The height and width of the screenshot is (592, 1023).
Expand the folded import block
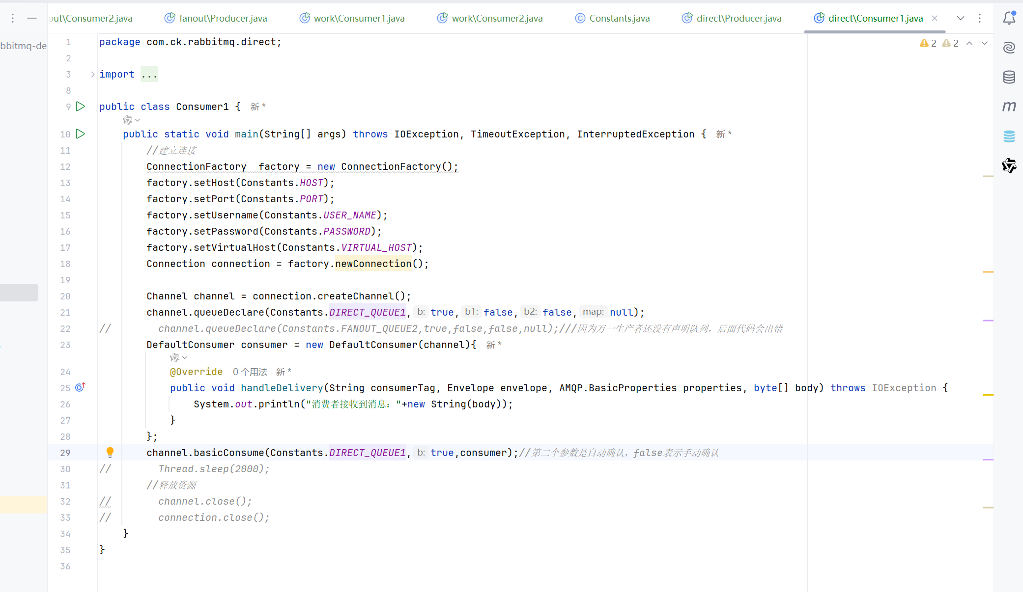[92, 74]
